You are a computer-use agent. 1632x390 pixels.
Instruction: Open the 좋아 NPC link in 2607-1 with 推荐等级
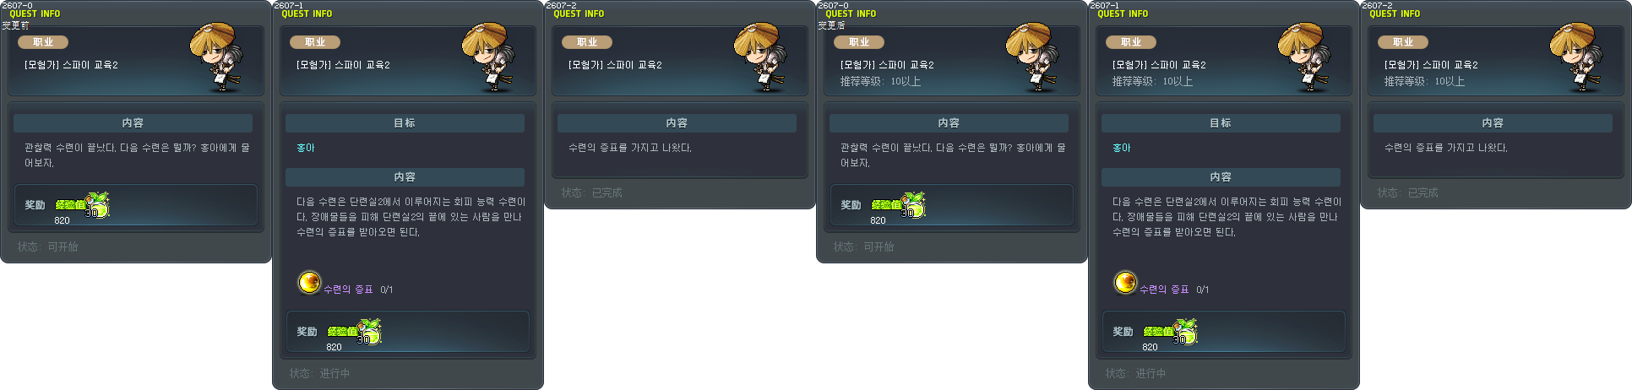(1122, 148)
